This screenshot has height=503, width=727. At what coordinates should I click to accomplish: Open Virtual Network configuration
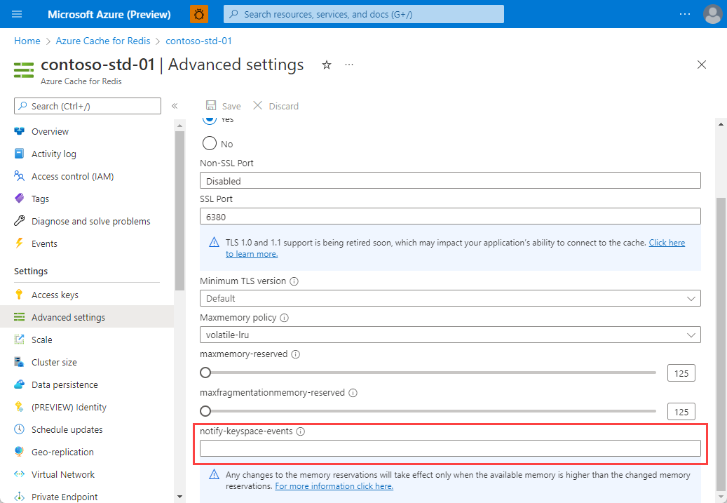pyautogui.click(x=62, y=474)
